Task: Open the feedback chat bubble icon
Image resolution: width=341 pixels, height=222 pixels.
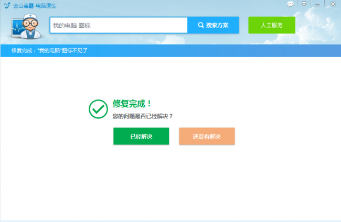Action: [290, 4]
